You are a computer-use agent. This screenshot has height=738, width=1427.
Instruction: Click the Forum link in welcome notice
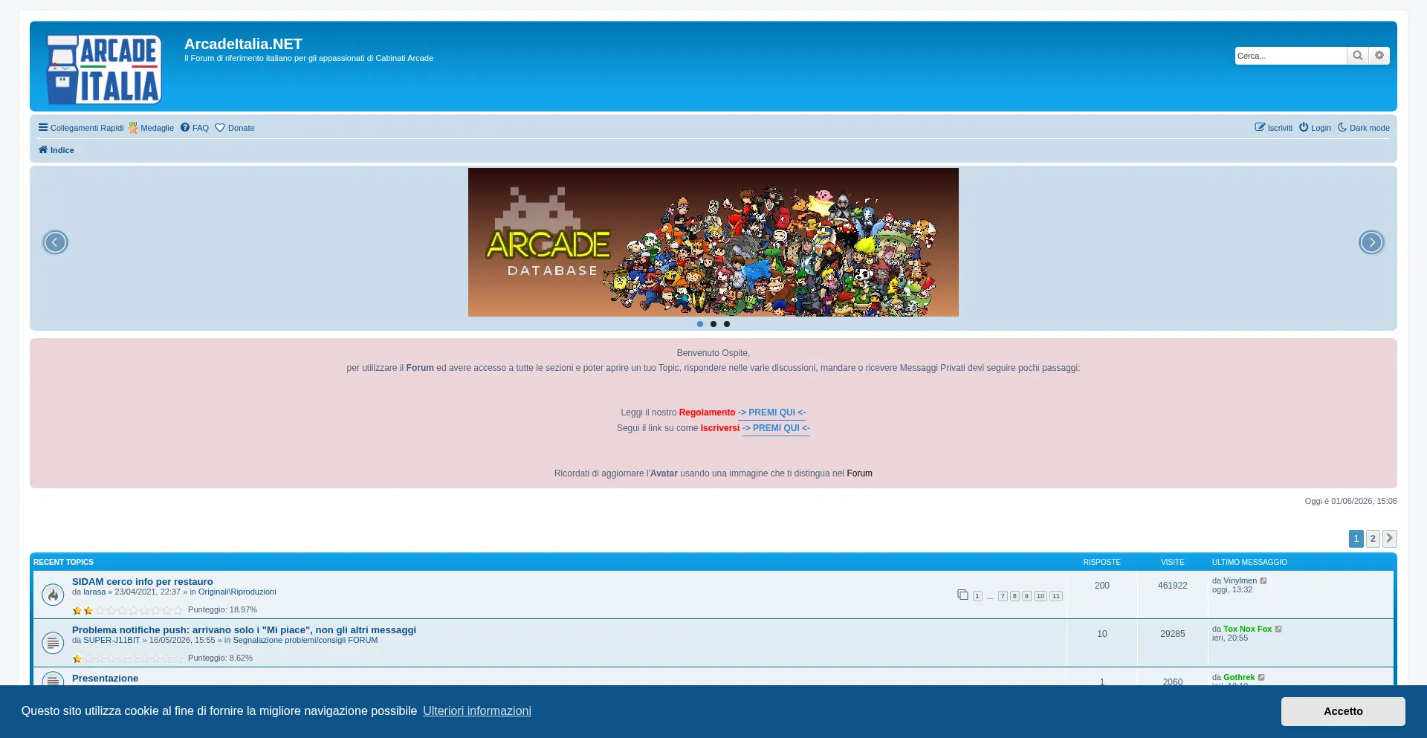pos(859,473)
